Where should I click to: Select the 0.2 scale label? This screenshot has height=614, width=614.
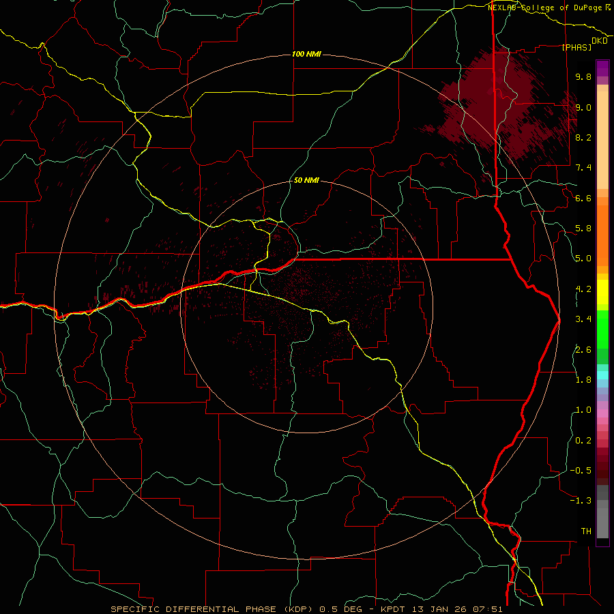(583, 441)
